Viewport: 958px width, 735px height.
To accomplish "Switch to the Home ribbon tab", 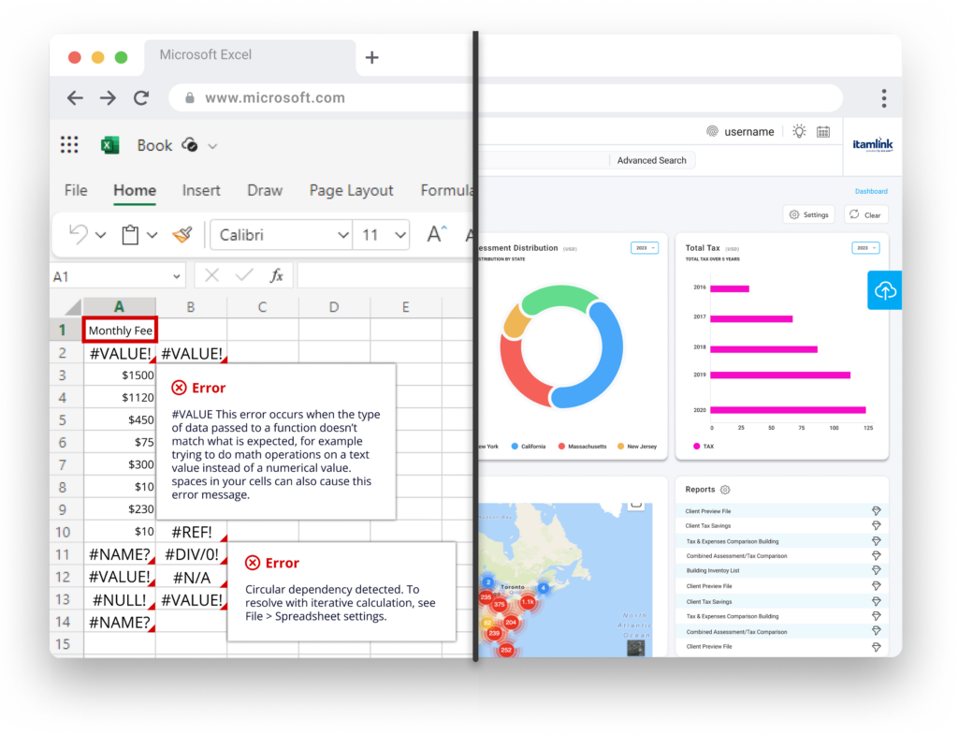I will click(135, 190).
